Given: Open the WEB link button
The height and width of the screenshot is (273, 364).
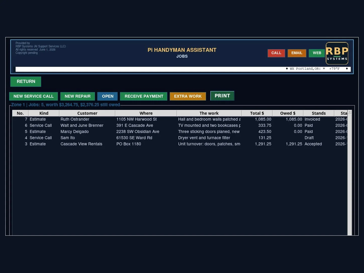Looking at the screenshot, I should (317, 53).
